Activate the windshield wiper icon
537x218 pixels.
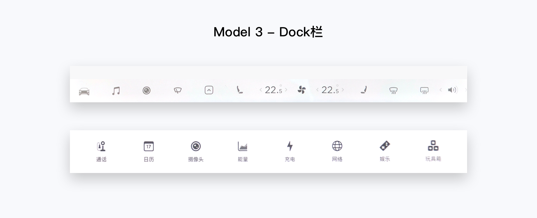(178, 90)
